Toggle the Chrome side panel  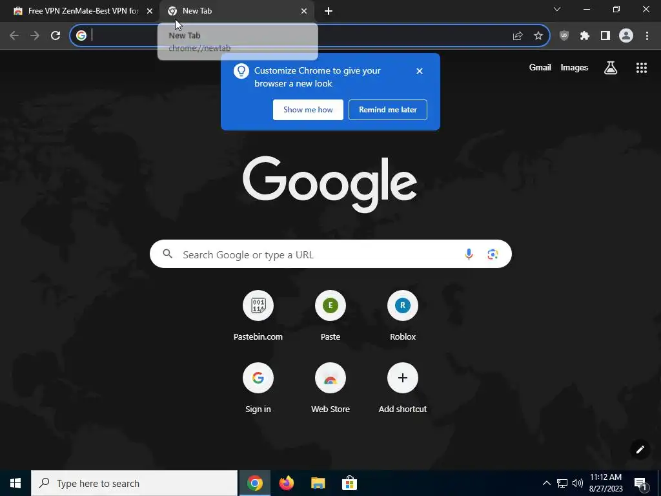pyautogui.click(x=605, y=36)
